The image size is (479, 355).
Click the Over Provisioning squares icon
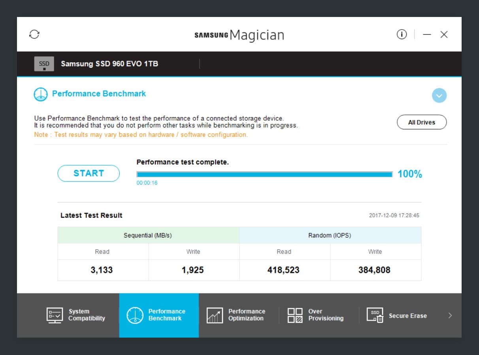pos(295,315)
